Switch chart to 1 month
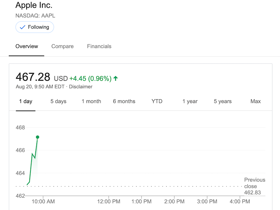 [91, 101]
